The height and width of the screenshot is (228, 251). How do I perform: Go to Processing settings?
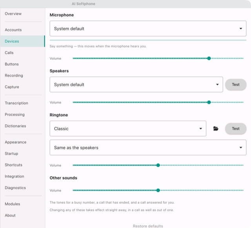coord(23,115)
